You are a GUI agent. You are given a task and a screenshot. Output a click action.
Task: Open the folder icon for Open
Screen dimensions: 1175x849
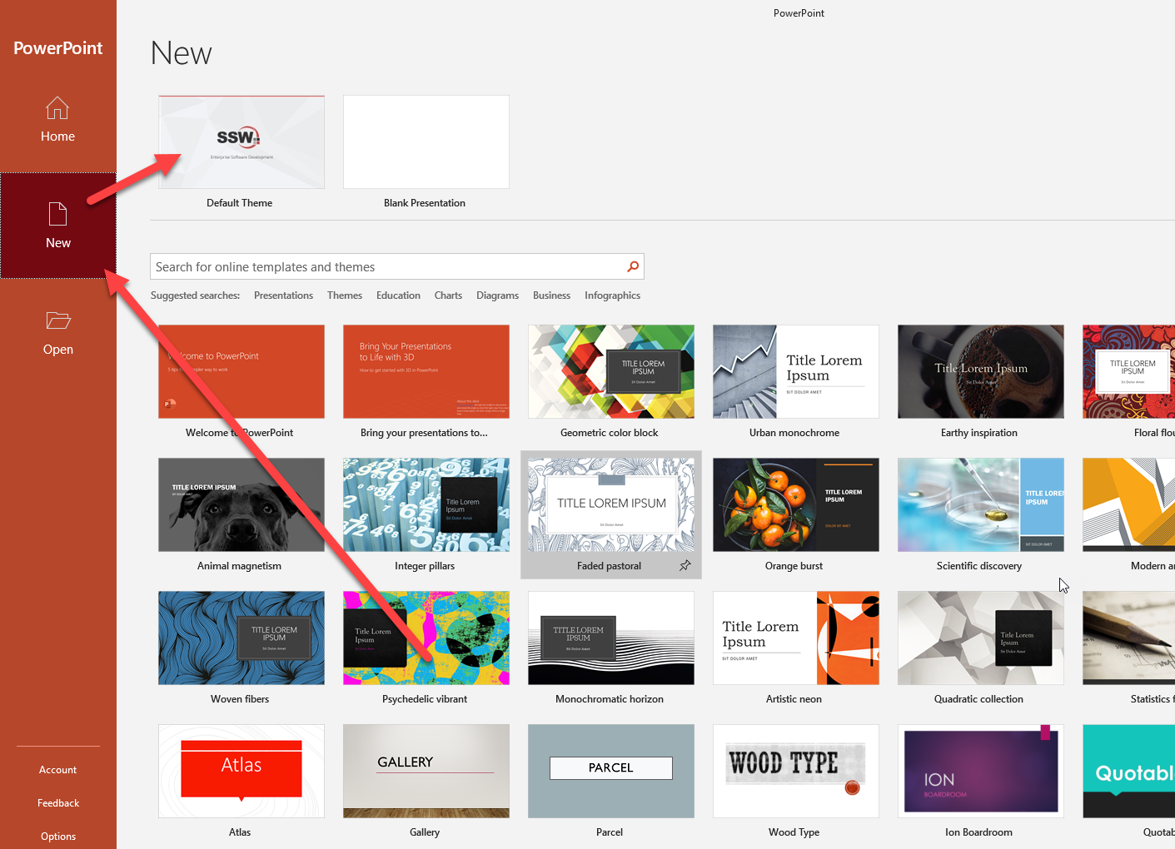57,320
